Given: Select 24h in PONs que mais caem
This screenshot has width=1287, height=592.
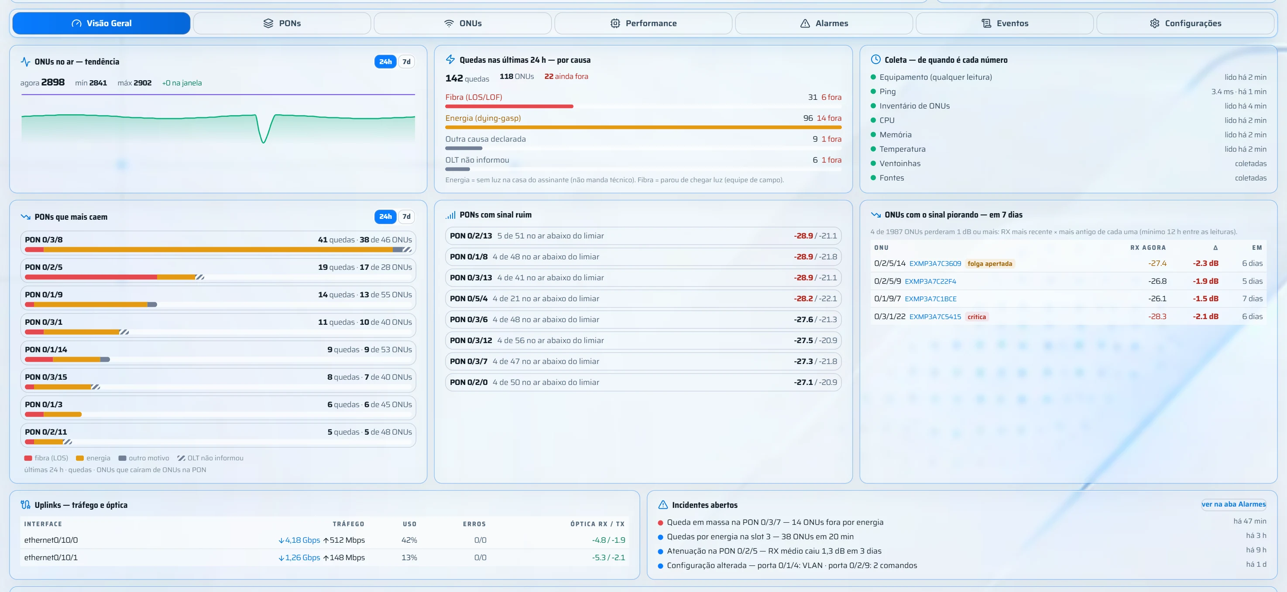Looking at the screenshot, I should pyautogui.click(x=385, y=217).
